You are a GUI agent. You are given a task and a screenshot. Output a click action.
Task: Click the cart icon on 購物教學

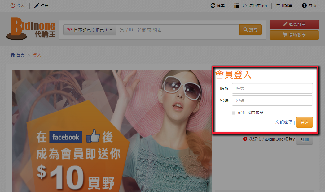coord(285,35)
